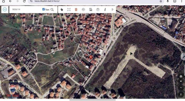The image size is (185, 101).
Task: Open Chrome three-dot menu
Action: point(181,1)
